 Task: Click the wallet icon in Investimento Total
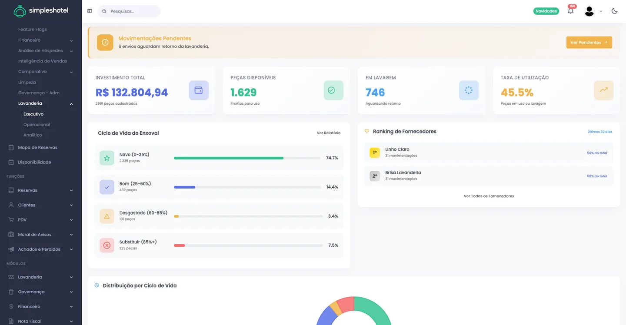[199, 90]
